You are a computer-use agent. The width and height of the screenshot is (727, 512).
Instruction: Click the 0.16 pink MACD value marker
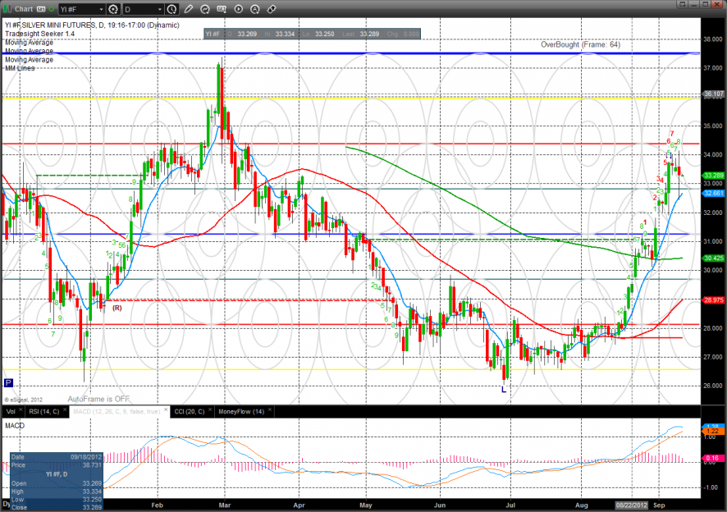[713, 458]
